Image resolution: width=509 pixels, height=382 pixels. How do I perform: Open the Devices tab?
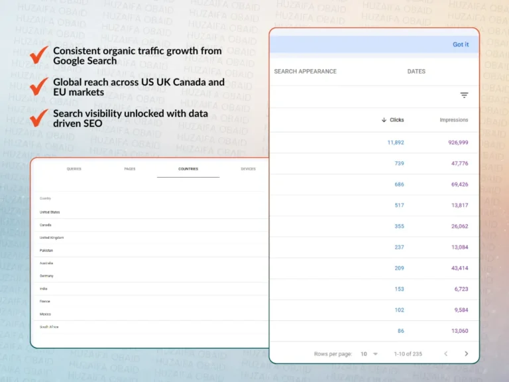[x=248, y=169]
